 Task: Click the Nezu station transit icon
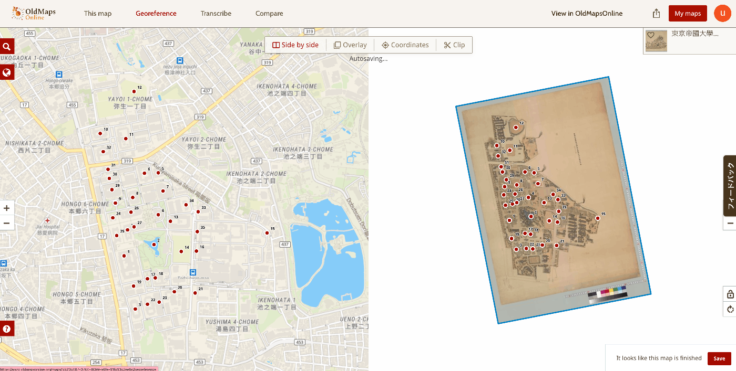(x=180, y=61)
